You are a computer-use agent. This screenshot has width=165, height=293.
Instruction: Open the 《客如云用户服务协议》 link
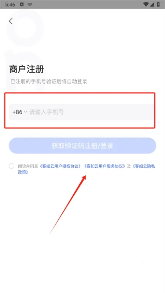[x=104, y=166]
